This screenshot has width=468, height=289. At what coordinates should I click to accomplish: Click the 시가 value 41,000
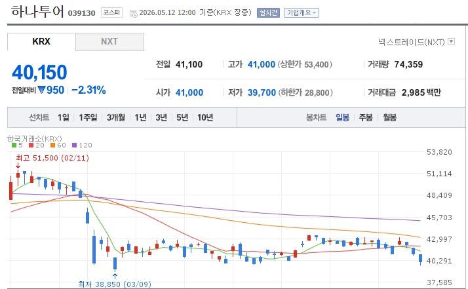(x=189, y=92)
